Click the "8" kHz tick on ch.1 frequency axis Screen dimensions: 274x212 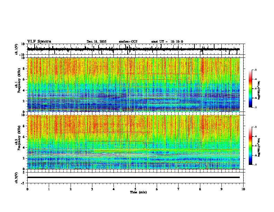(x=24, y=69)
